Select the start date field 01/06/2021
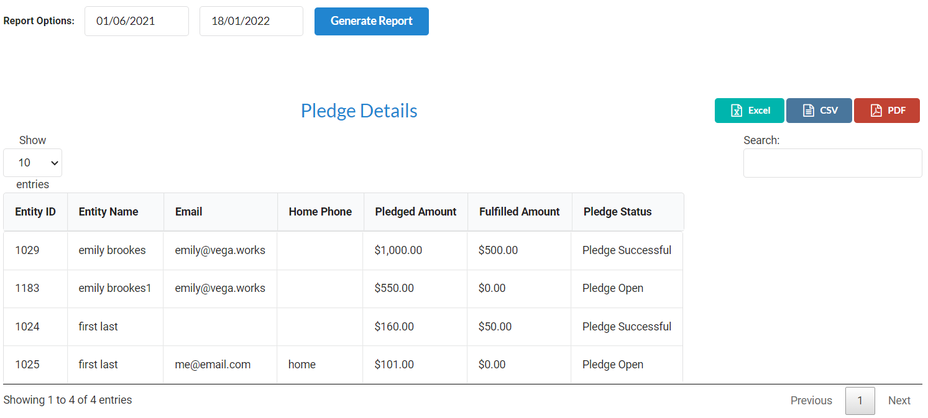This screenshot has height=418, width=928. pos(137,21)
